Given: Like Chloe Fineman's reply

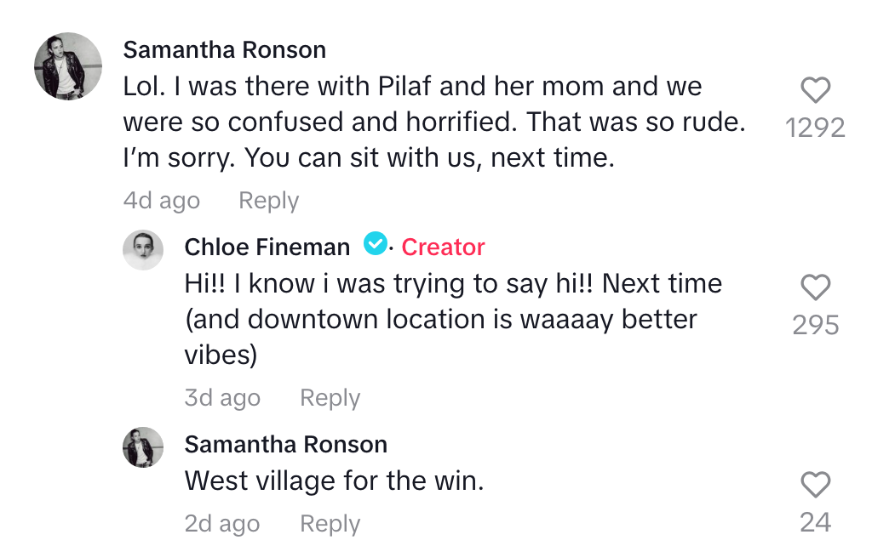Looking at the screenshot, I should tap(815, 287).
